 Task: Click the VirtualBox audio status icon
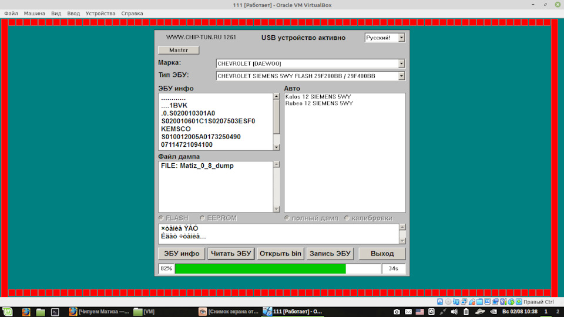(x=456, y=302)
